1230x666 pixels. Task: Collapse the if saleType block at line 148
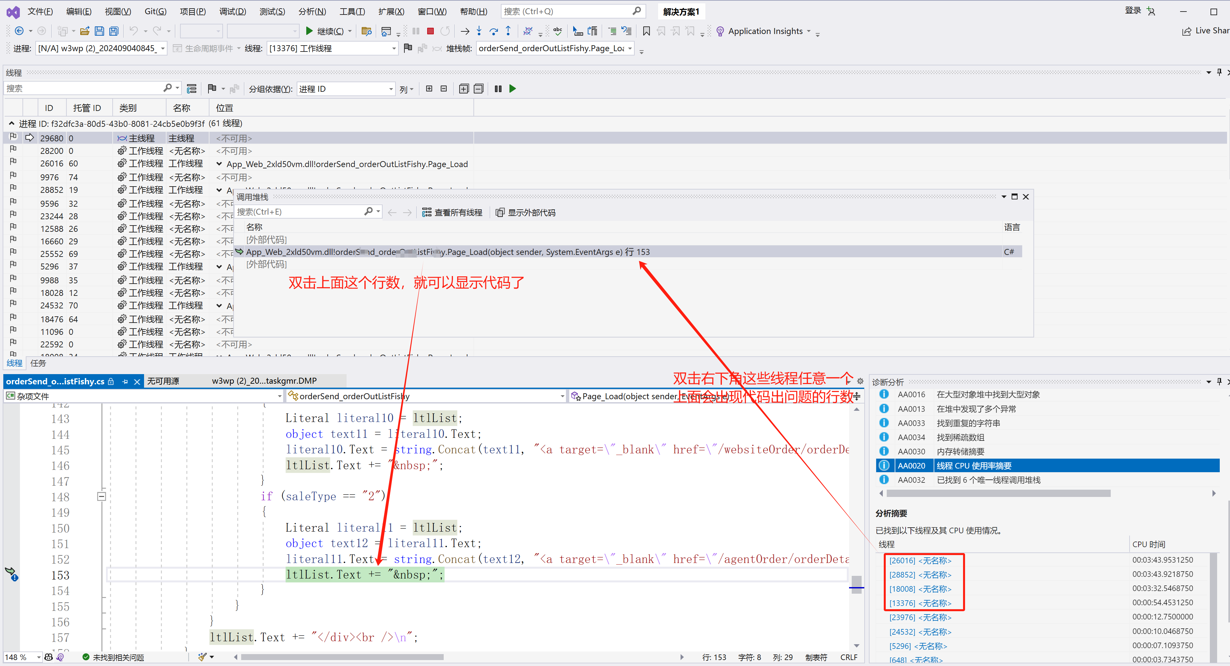(101, 497)
